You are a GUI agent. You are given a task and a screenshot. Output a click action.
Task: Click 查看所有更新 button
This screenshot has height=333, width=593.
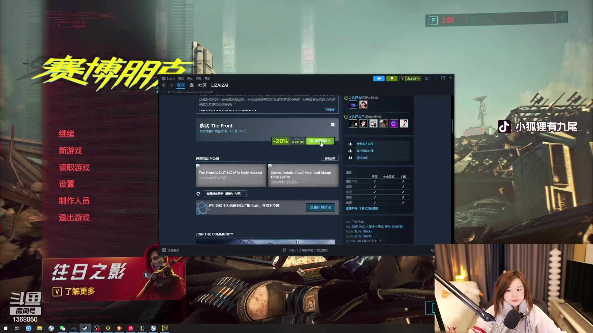(x=225, y=194)
